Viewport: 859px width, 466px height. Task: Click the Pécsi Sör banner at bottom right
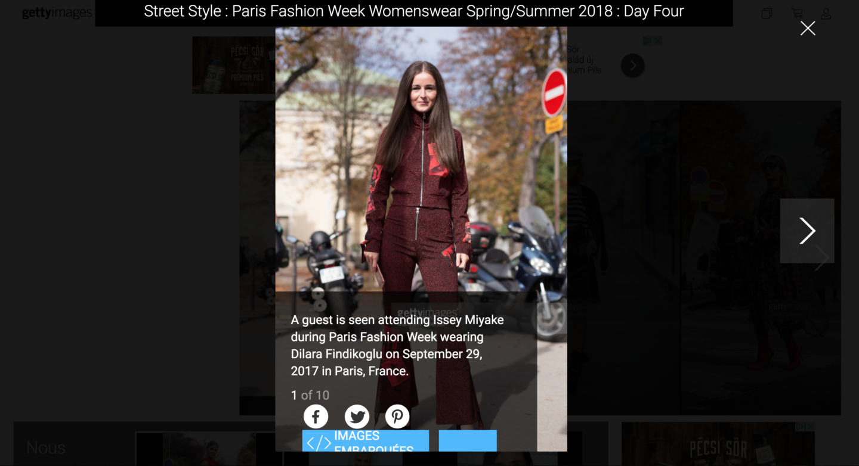[x=718, y=444]
